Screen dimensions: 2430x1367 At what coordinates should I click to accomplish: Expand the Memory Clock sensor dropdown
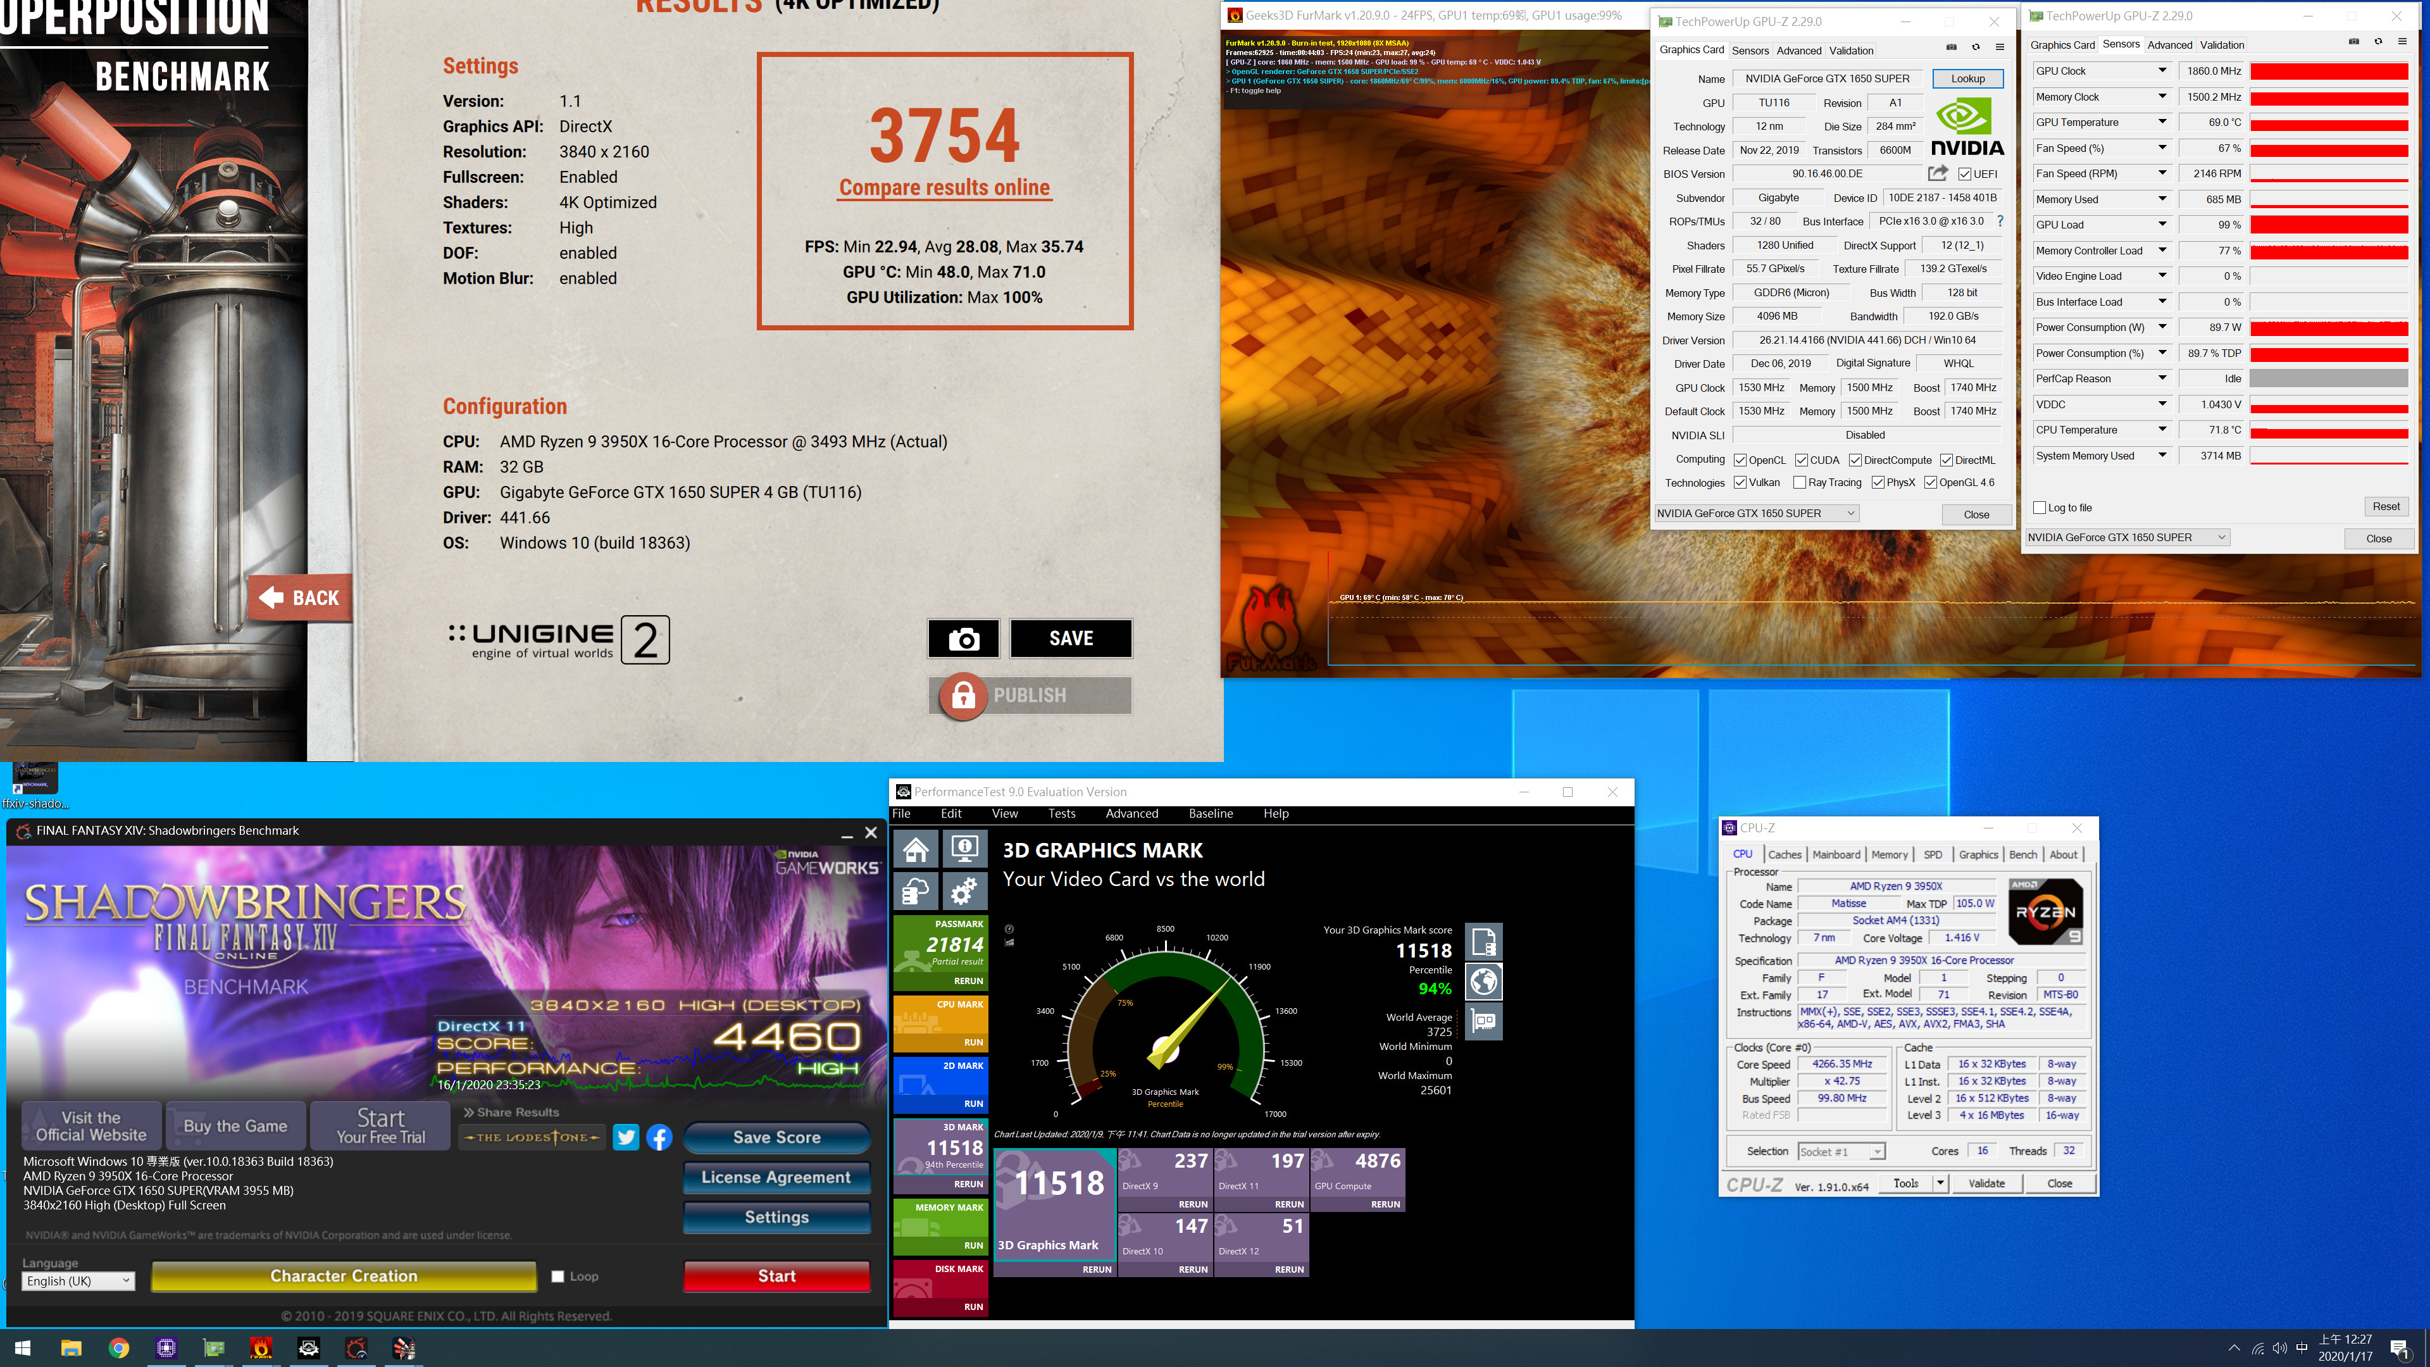(2162, 96)
